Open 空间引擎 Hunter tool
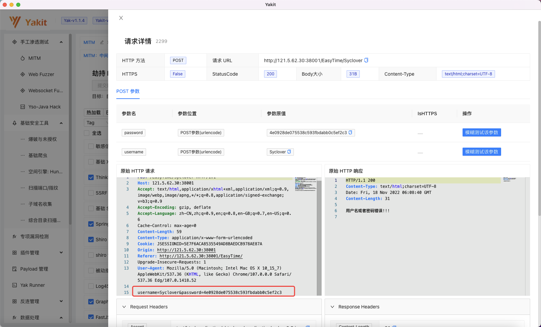Image resolution: width=541 pixels, height=327 pixels. point(45,172)
